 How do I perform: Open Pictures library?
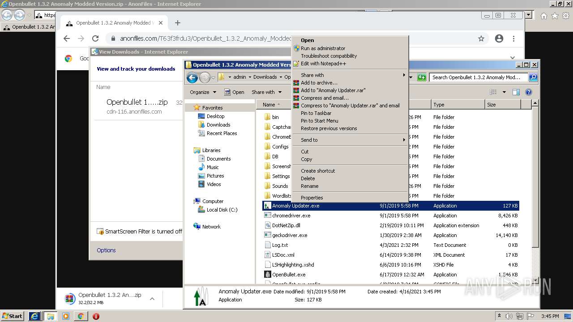(215, 176)
